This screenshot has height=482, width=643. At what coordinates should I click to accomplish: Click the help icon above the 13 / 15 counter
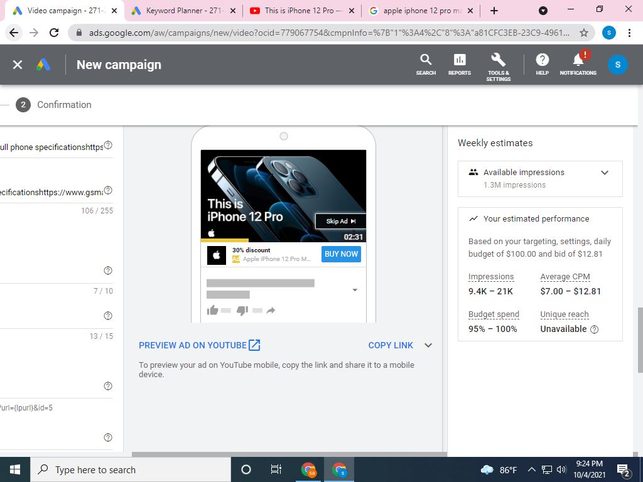(x=108, y=316)
